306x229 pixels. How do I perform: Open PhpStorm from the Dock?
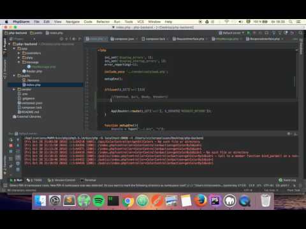215,200
